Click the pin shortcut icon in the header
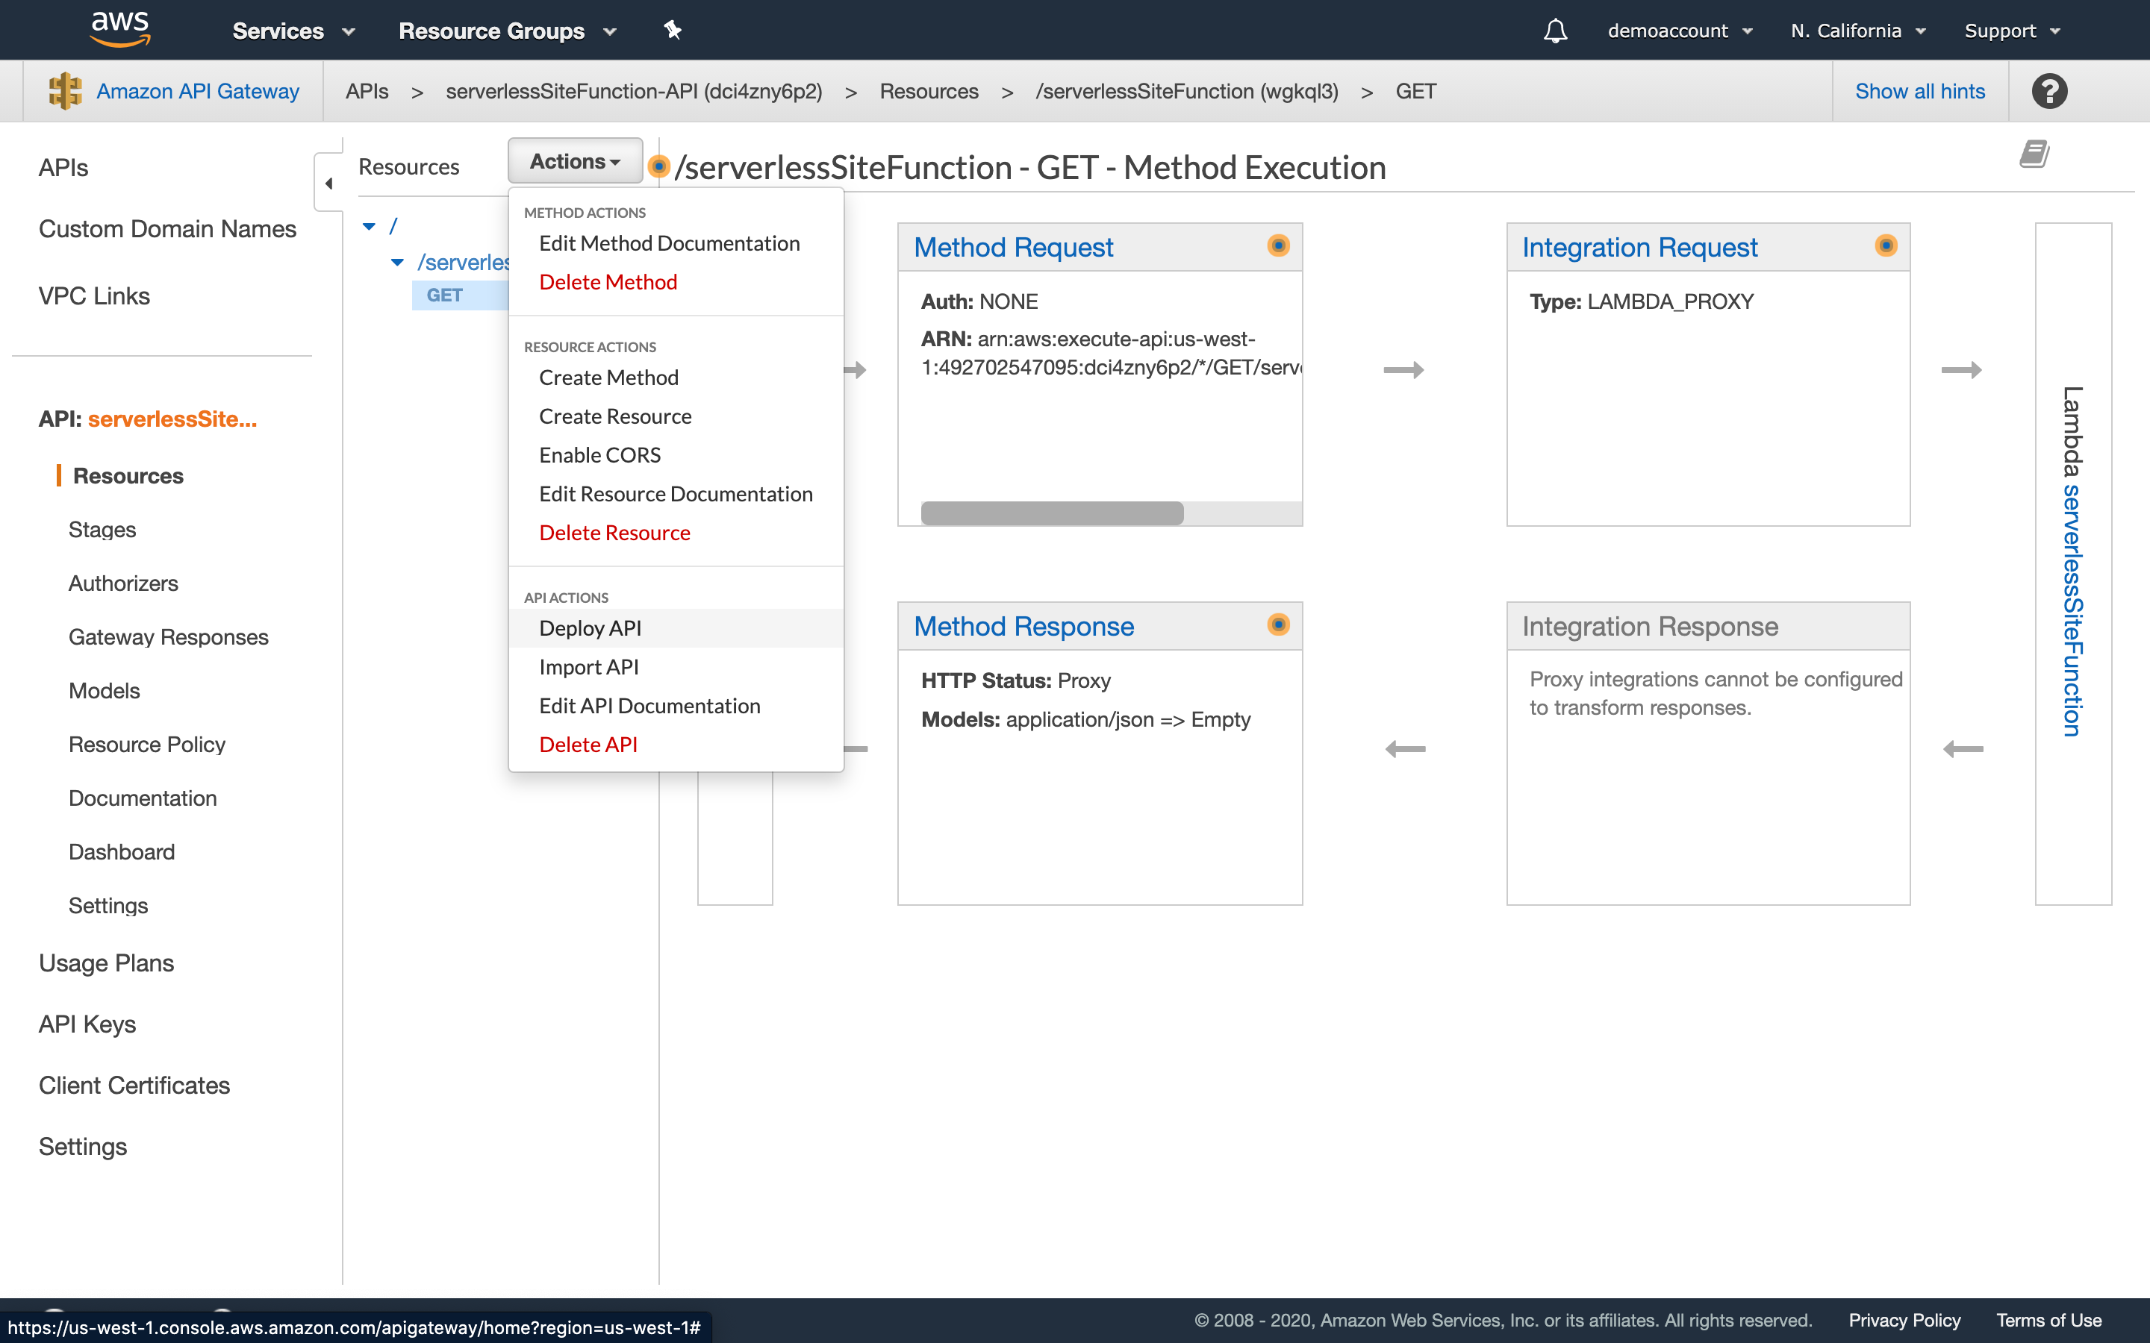2150x1343 pixels. coord(673,30)
